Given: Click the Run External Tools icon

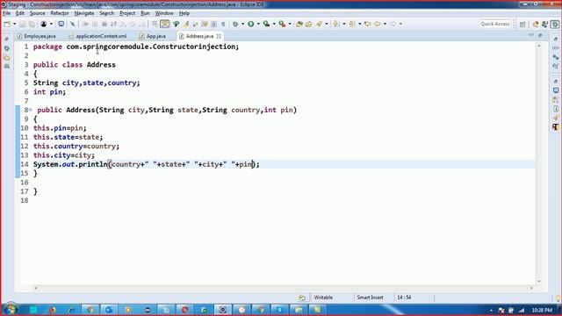Looking at the screenshot, I should click(283, 24).
